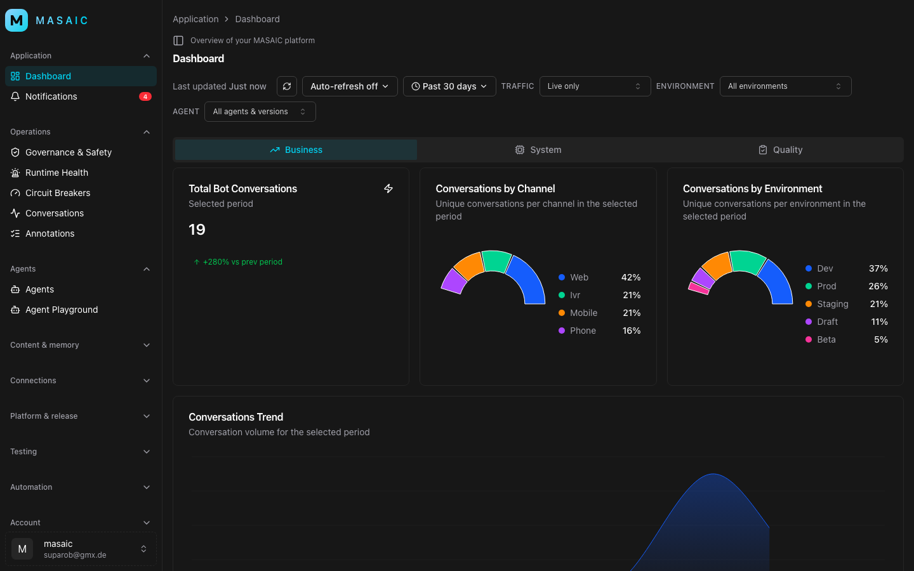Open All agents & versions dropdown
914x571 pixels.
260,112
